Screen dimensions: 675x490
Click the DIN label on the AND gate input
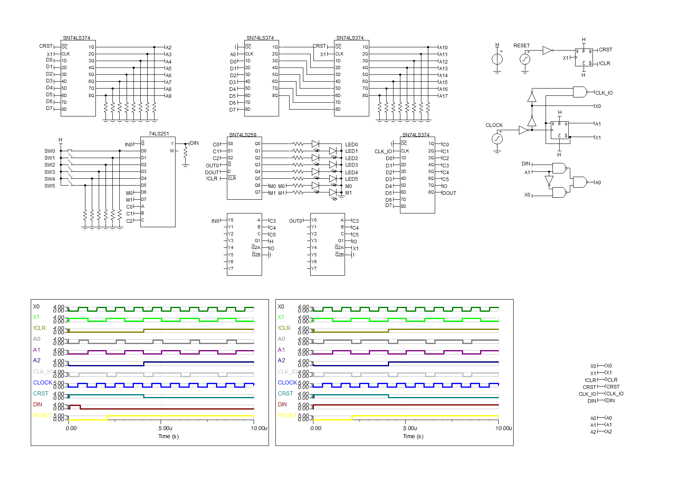click(x=525, y=164)
